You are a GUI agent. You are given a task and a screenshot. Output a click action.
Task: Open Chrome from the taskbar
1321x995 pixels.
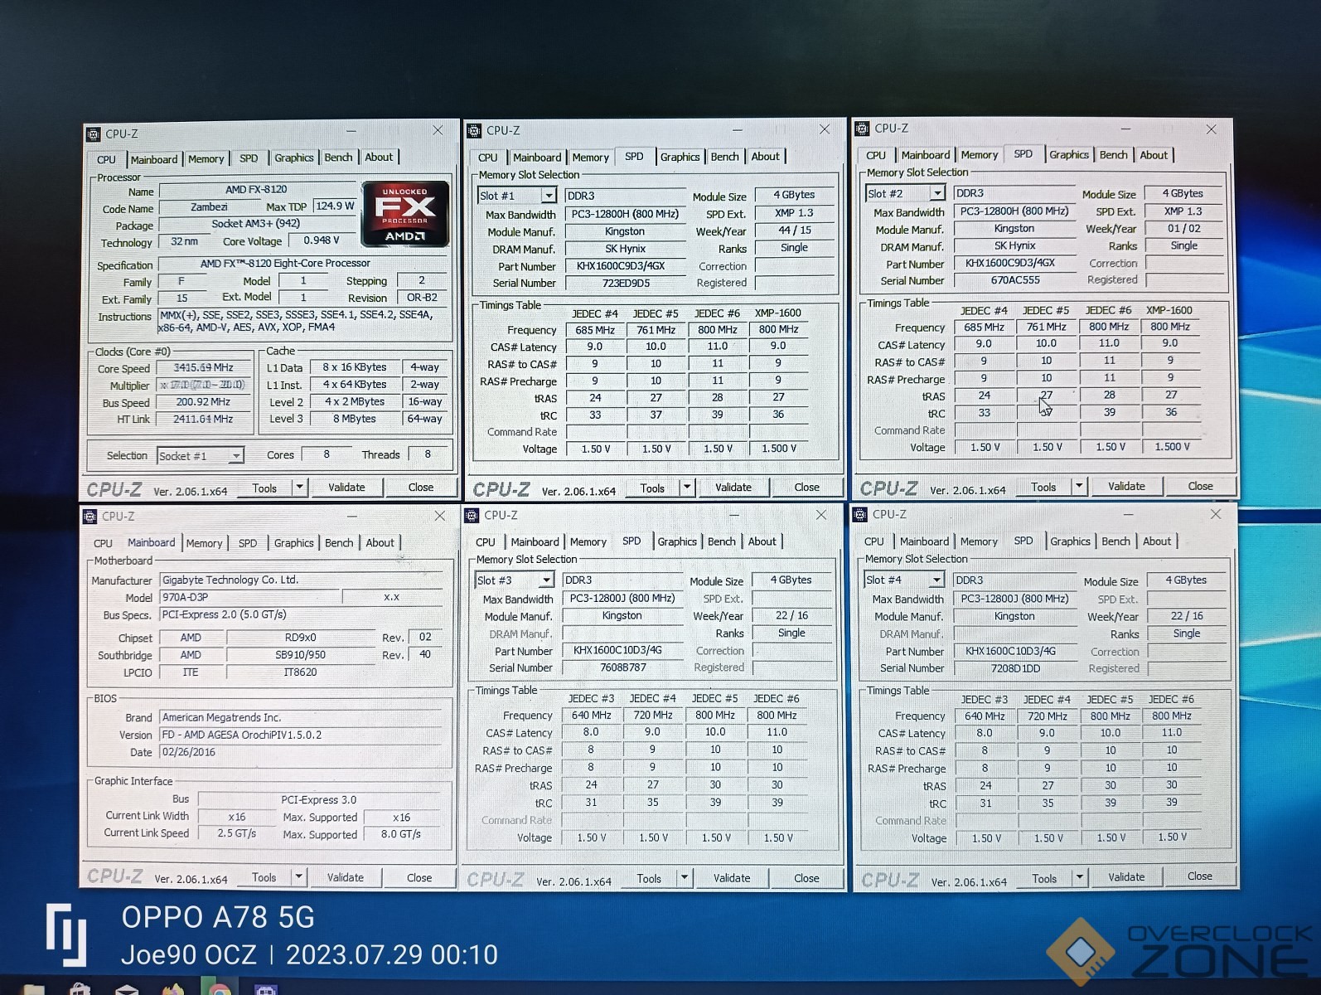point(219,988)
